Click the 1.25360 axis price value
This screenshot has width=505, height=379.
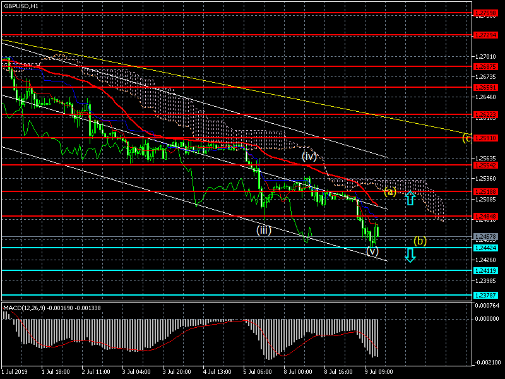coord(485,179)
